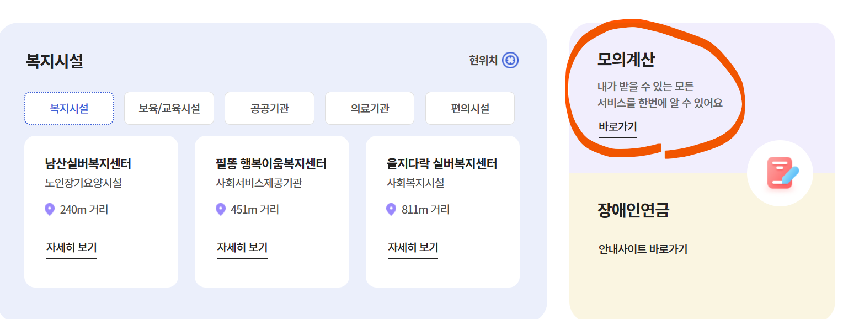
Task: Click 자세히 보기 under 남산실버복지센터
Action: click(x=71, y=247)
